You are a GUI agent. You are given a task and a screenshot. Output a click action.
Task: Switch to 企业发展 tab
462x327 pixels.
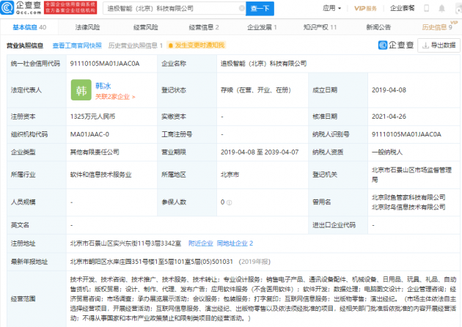[x=262, y=27]
